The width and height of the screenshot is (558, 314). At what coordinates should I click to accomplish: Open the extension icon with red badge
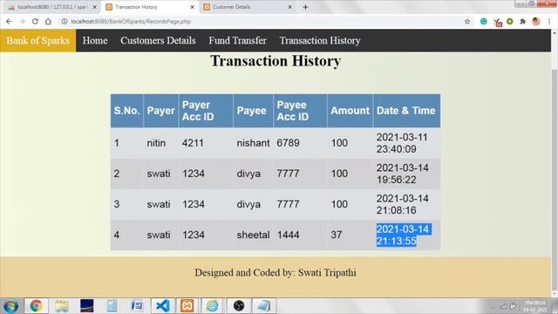tap(498, 22)
